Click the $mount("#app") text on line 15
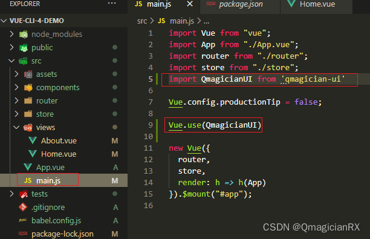Image resolution: width=370 pixels, height=239 pixels. click(215, 194)
